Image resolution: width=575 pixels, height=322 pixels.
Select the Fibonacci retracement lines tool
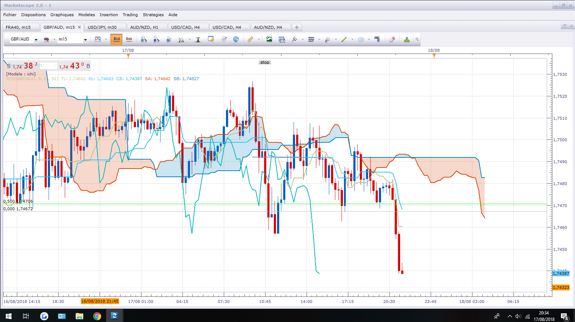tap(311, 40)
